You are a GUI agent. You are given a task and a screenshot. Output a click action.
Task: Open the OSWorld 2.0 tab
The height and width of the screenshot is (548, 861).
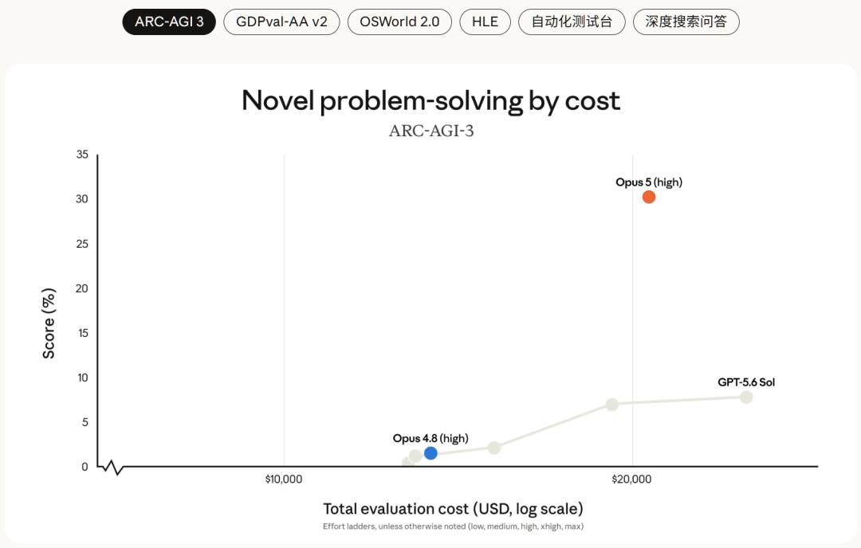[x=399, y=22]
